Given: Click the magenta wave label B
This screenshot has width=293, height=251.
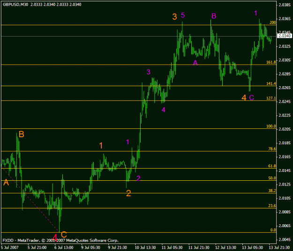Looking at the screenshot, I should tap(214, 16).
